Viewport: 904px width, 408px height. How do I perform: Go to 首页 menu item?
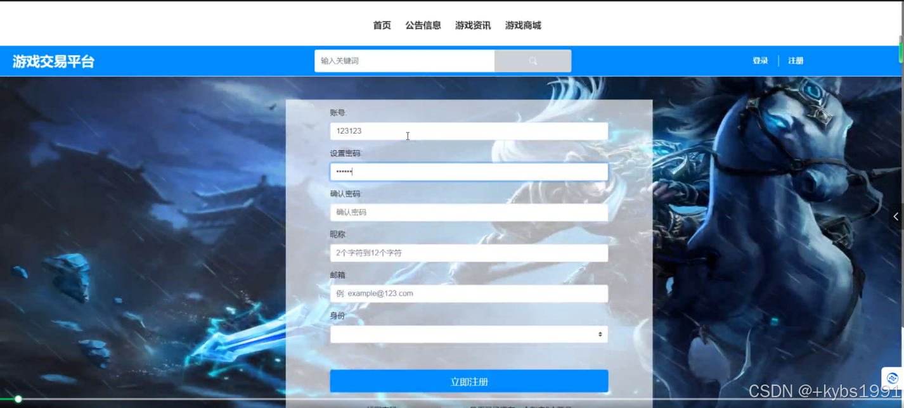pyautogui.click(x=382, y=25)
